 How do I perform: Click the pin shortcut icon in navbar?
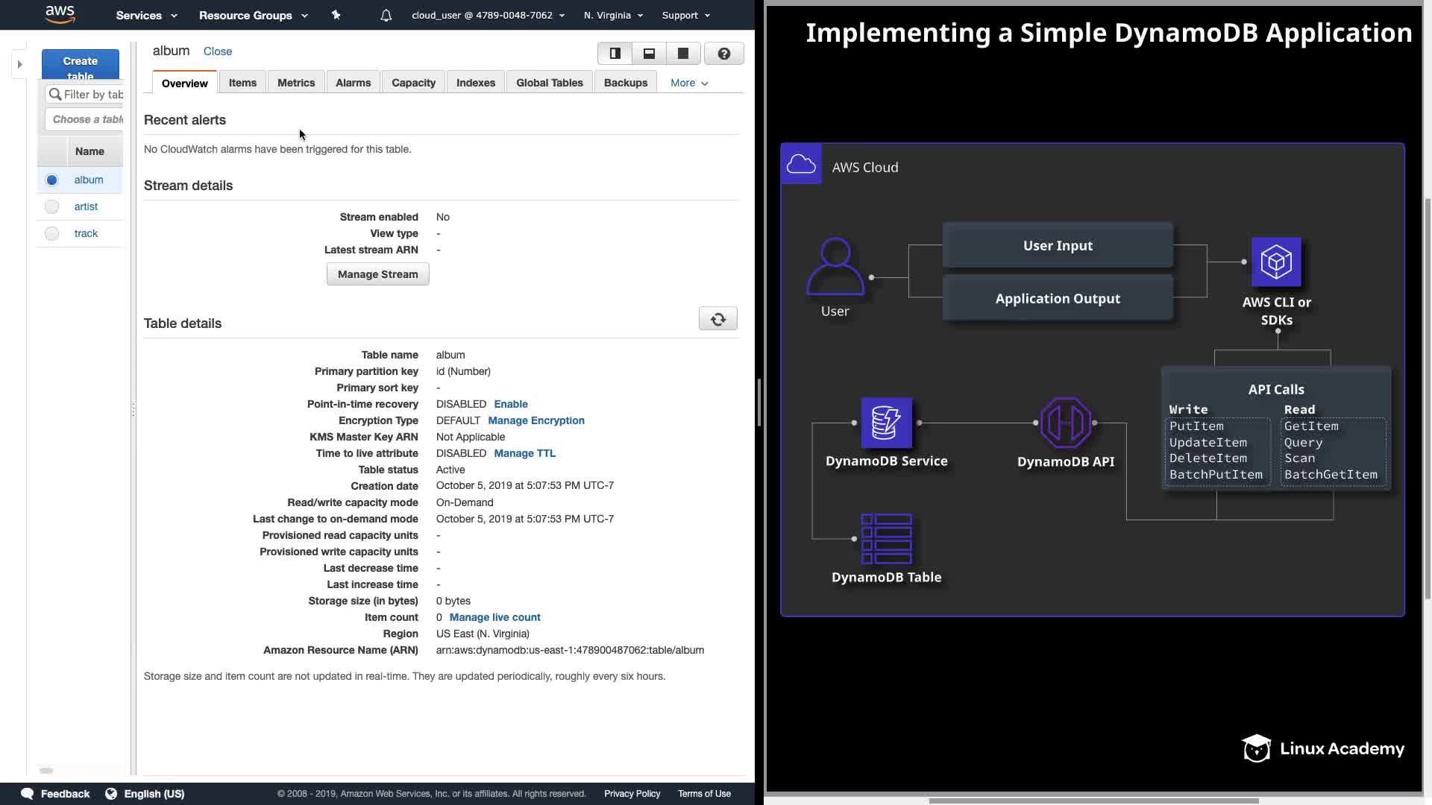click(336, 15)
